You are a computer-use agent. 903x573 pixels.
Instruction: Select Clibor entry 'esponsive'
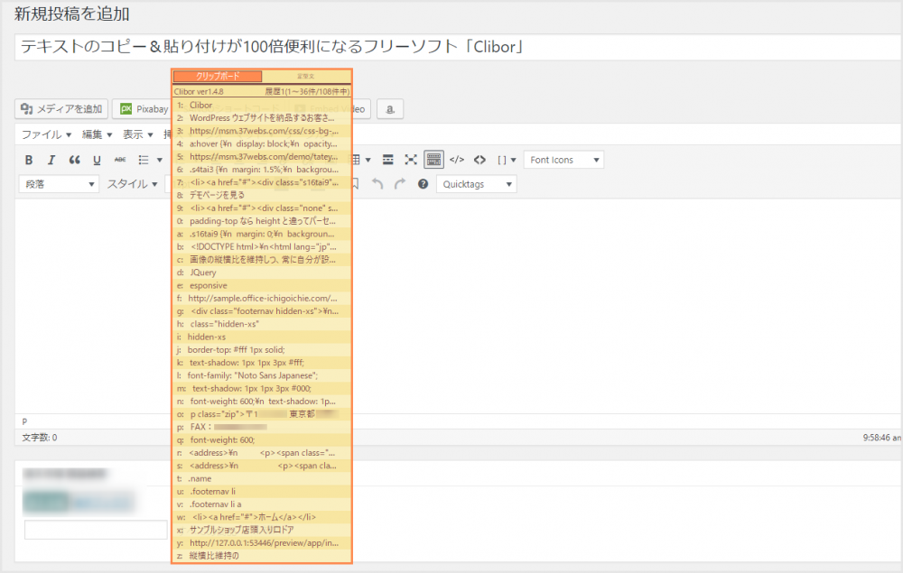click(262, 285)
